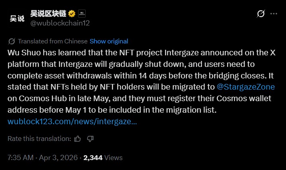Open the three-dot More options menu
Screen dimensions: 286x170
[274, 14]
